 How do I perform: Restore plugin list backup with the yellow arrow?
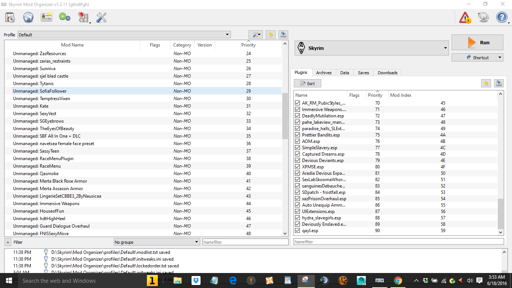tap(486, 83)
